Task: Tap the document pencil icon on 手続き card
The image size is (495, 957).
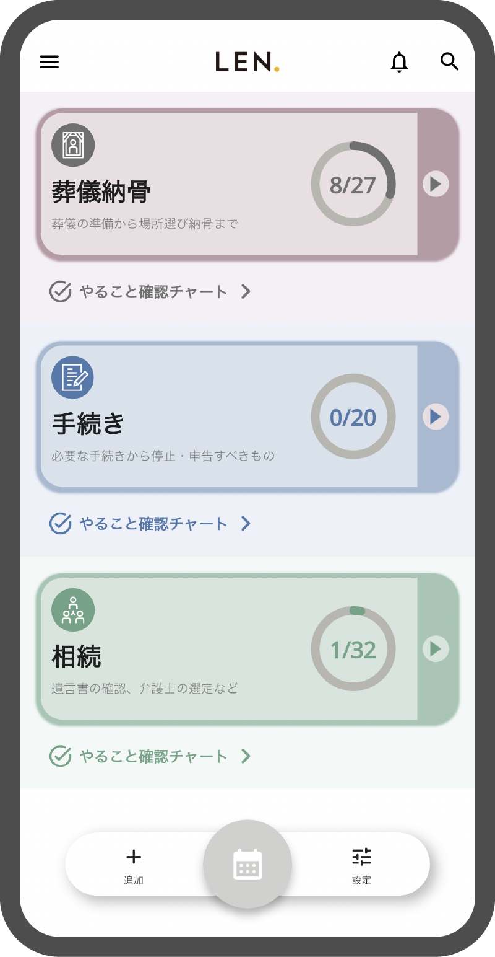Action: coord(73,377)
